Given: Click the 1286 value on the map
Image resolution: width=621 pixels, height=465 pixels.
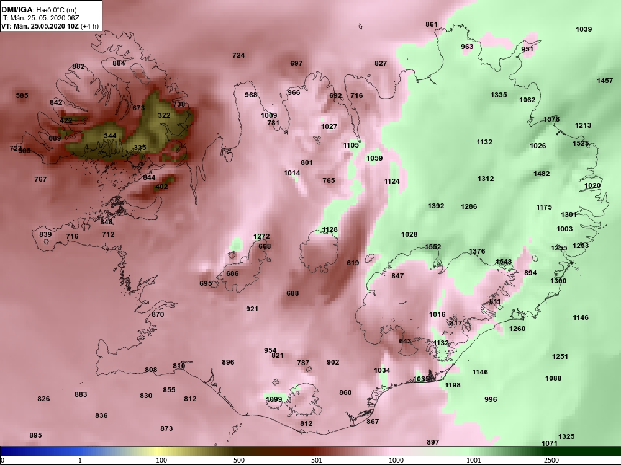Looking at the screenshot, I should pos(469,206).
